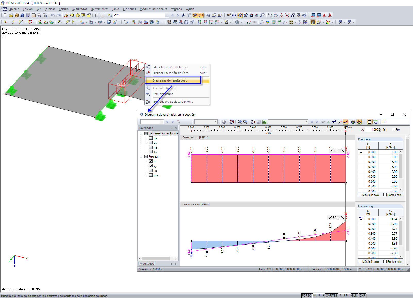
Task: Click the view in X direction icon
Action: [x=200, y=22]
